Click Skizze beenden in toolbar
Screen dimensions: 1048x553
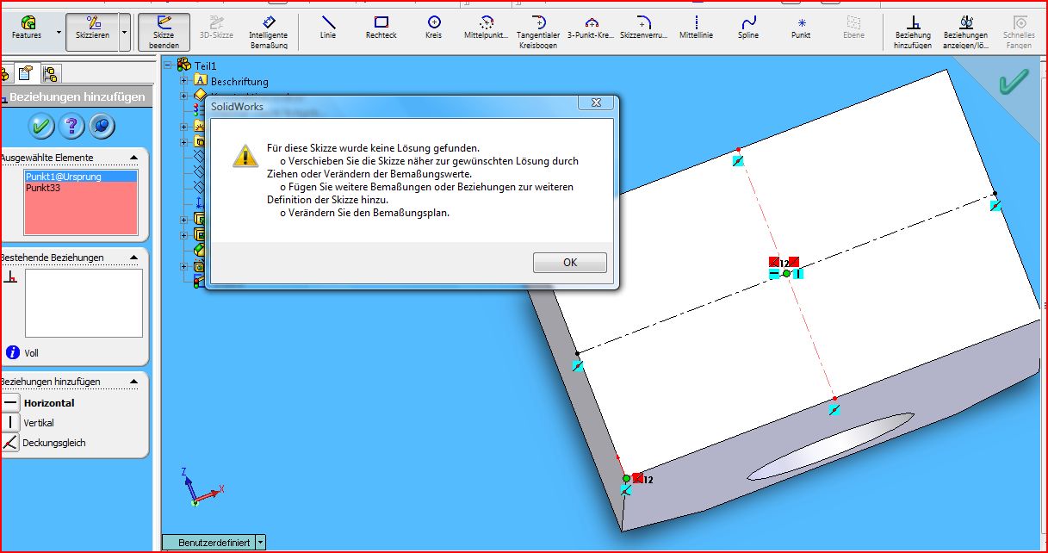pos(163,31)
